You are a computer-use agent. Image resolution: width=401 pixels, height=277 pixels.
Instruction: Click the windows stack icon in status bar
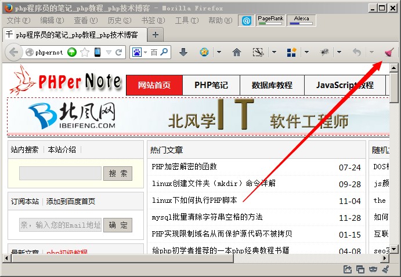360,269
